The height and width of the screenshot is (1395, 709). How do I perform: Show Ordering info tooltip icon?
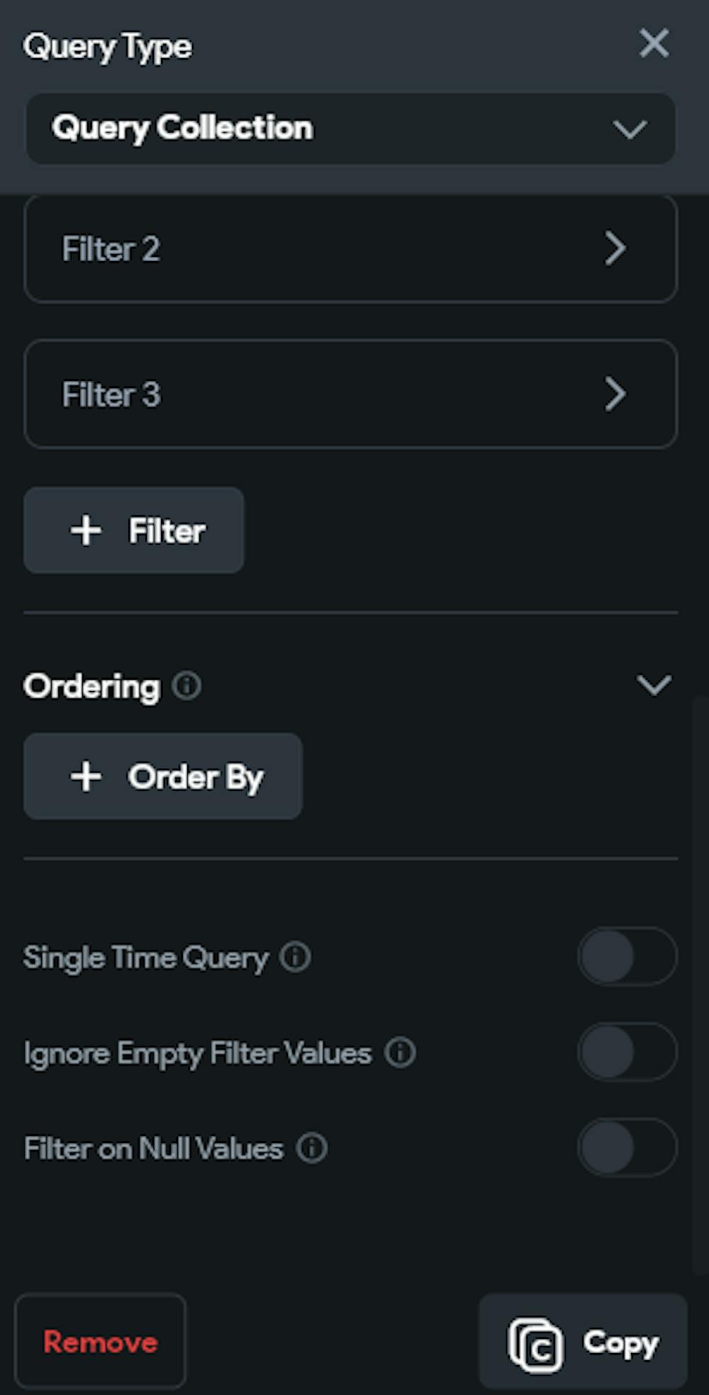pos(187,686)
